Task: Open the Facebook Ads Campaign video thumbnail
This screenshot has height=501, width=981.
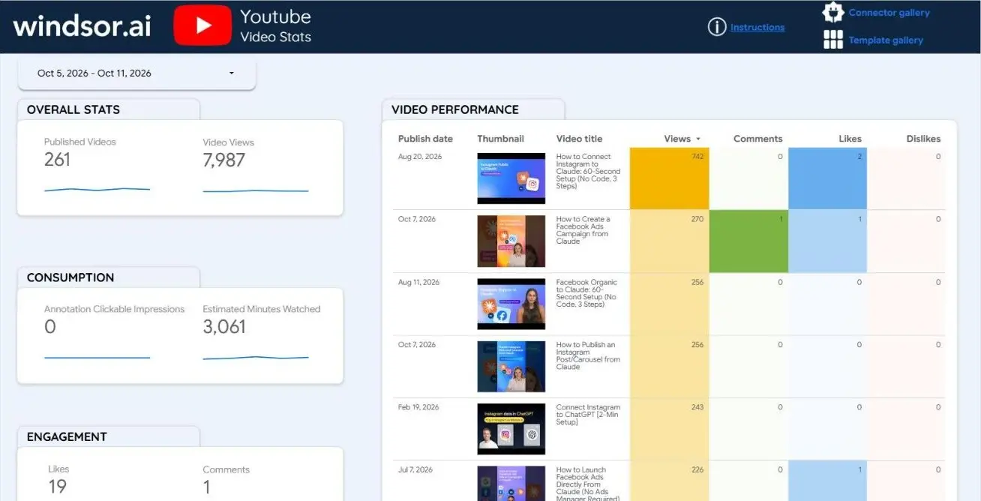Action: point(511,241)
